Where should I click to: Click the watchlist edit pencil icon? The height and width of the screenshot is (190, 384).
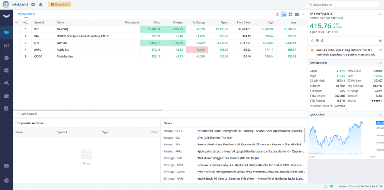(x=277, y=14)
